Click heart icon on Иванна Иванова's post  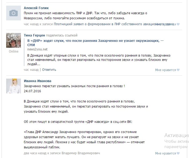[178, 153]
